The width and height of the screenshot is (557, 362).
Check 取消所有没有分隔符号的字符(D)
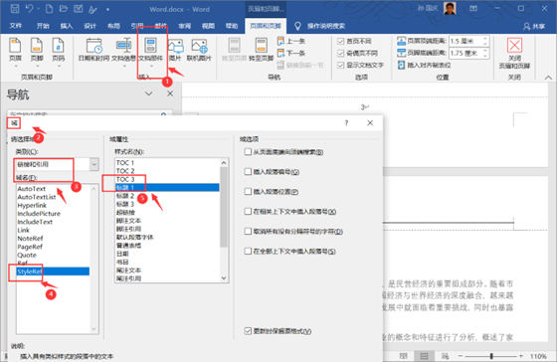click(248, 232)
